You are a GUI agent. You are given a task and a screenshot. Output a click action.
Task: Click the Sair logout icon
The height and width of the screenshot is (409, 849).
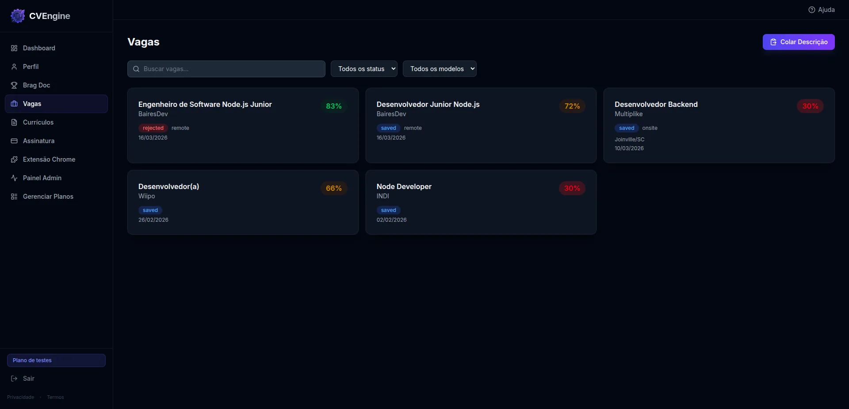click(14, 379)
